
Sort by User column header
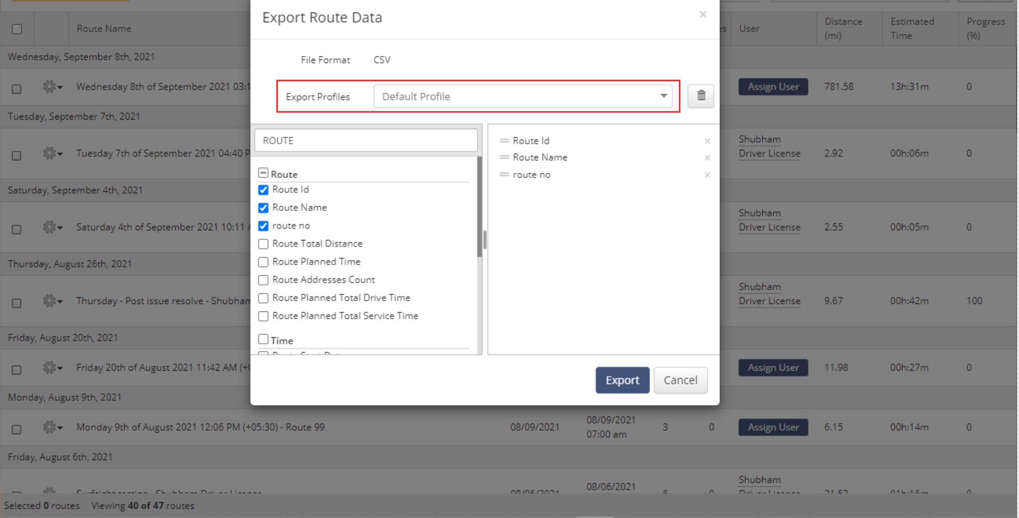click(x=749, y=28)
